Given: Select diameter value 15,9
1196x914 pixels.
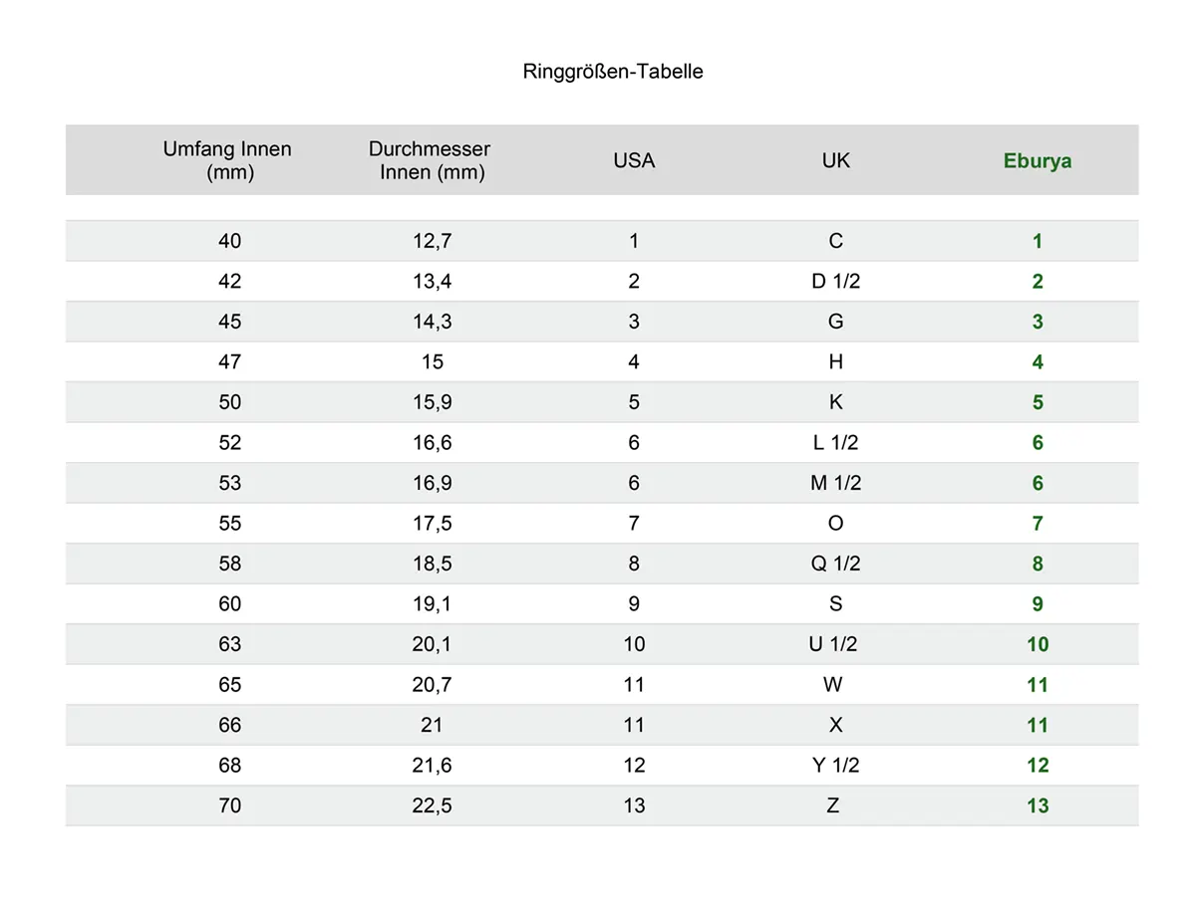Looking at the screenshot, I should click(x=432, y=402).
